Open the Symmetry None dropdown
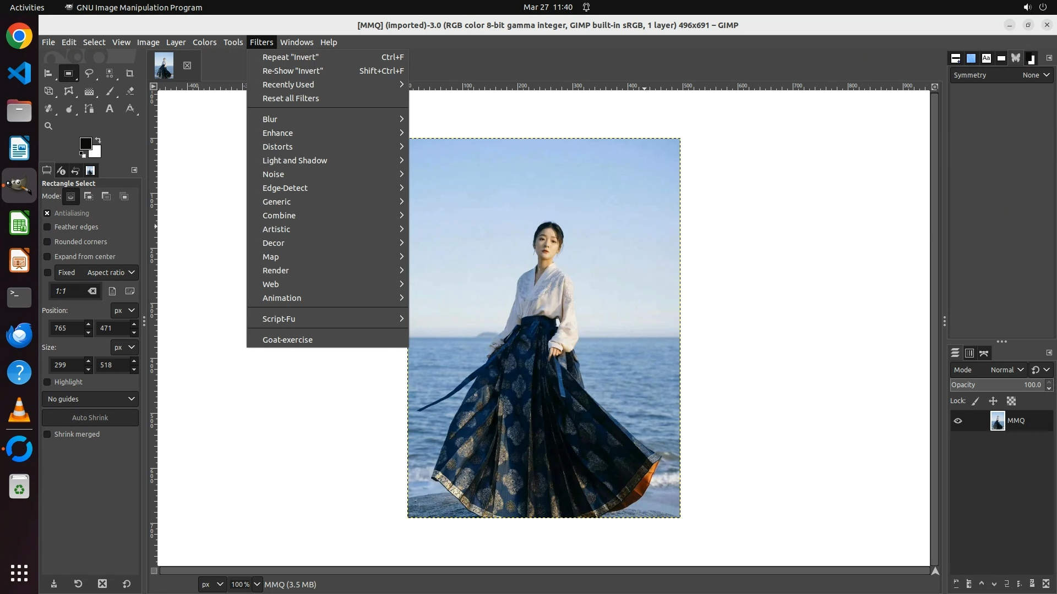This screenshot has height=594, width=1057. [1036, 75]
